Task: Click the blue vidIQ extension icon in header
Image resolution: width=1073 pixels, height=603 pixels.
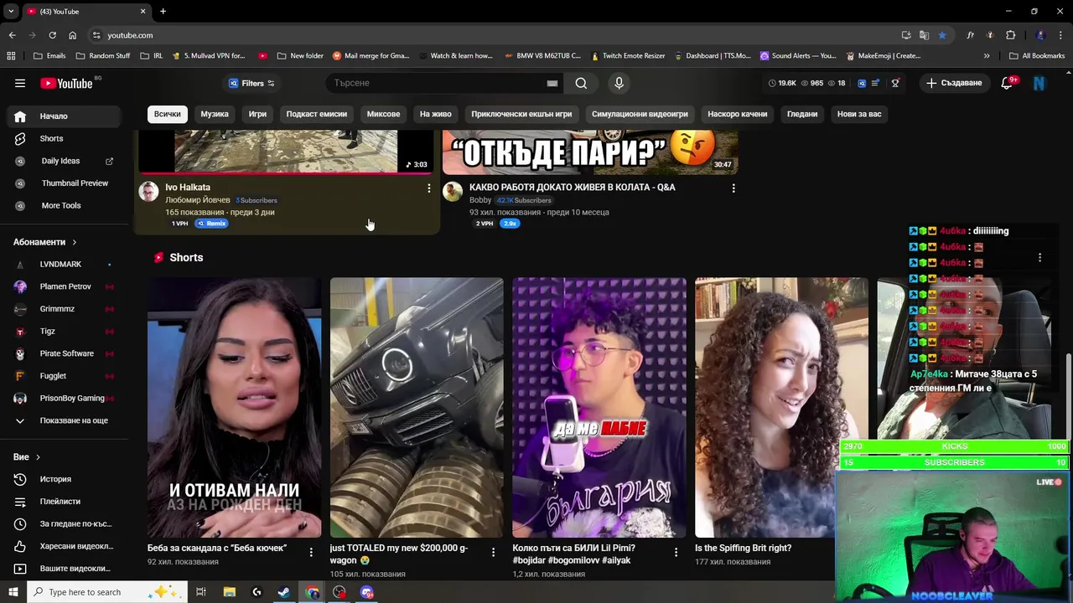Action: click(x=862, y=83)
